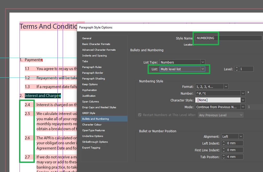Click paragraph numbered 2.4 in document
This screenshot has width=263, height=172.
(x=51, y=105)
